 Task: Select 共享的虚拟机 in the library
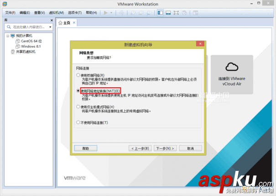tap(26, 52)
